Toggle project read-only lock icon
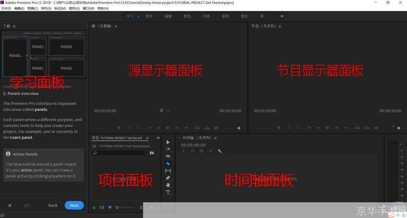This screenshot has width=407, height=218. [x=94, y=208]
